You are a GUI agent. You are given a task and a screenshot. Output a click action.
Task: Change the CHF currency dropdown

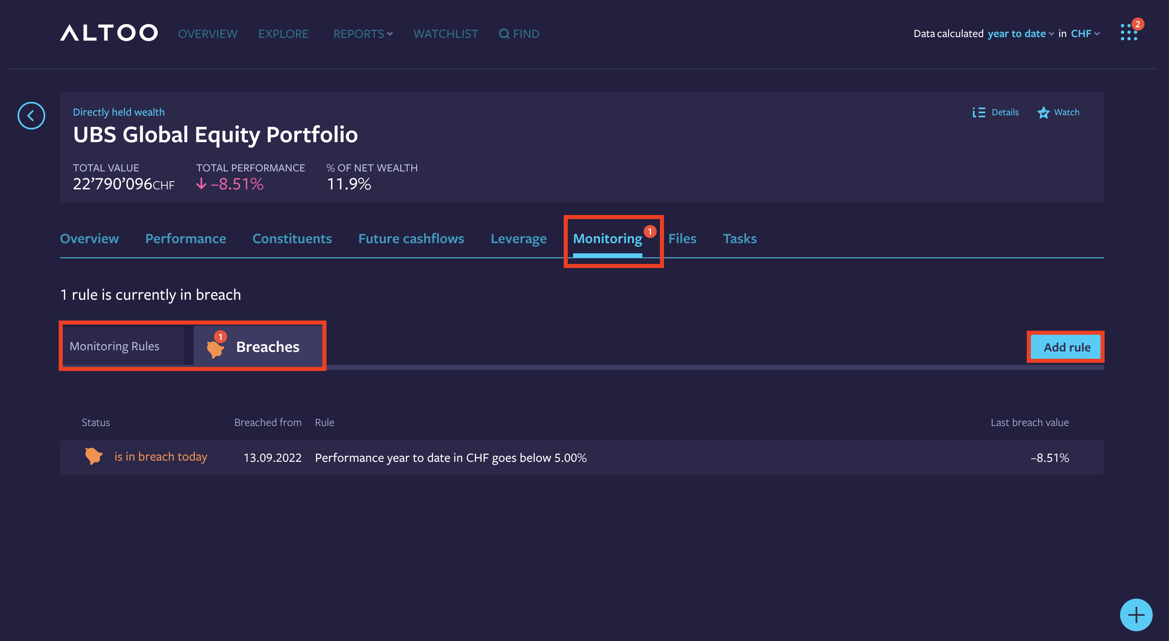click(1085, 33)
